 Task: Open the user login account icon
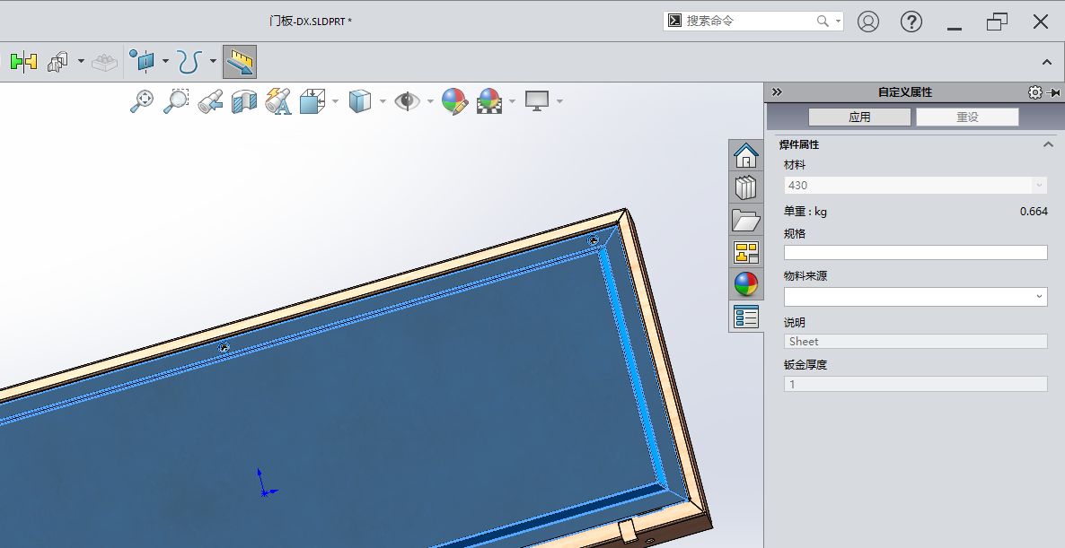coord(868,22)
